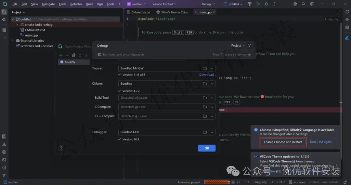
Task: Click the CMake tool window icon
Action: point(4,145)
